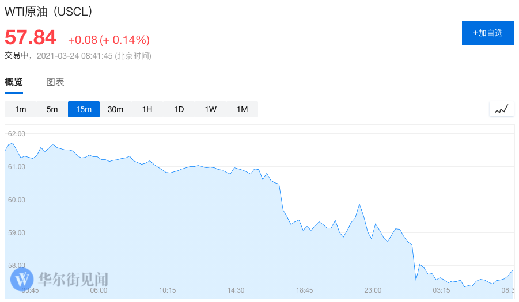Switch chart to 30m interval
Image resolution: width=519 pixels, height=302 pixels.
point(116,109)
